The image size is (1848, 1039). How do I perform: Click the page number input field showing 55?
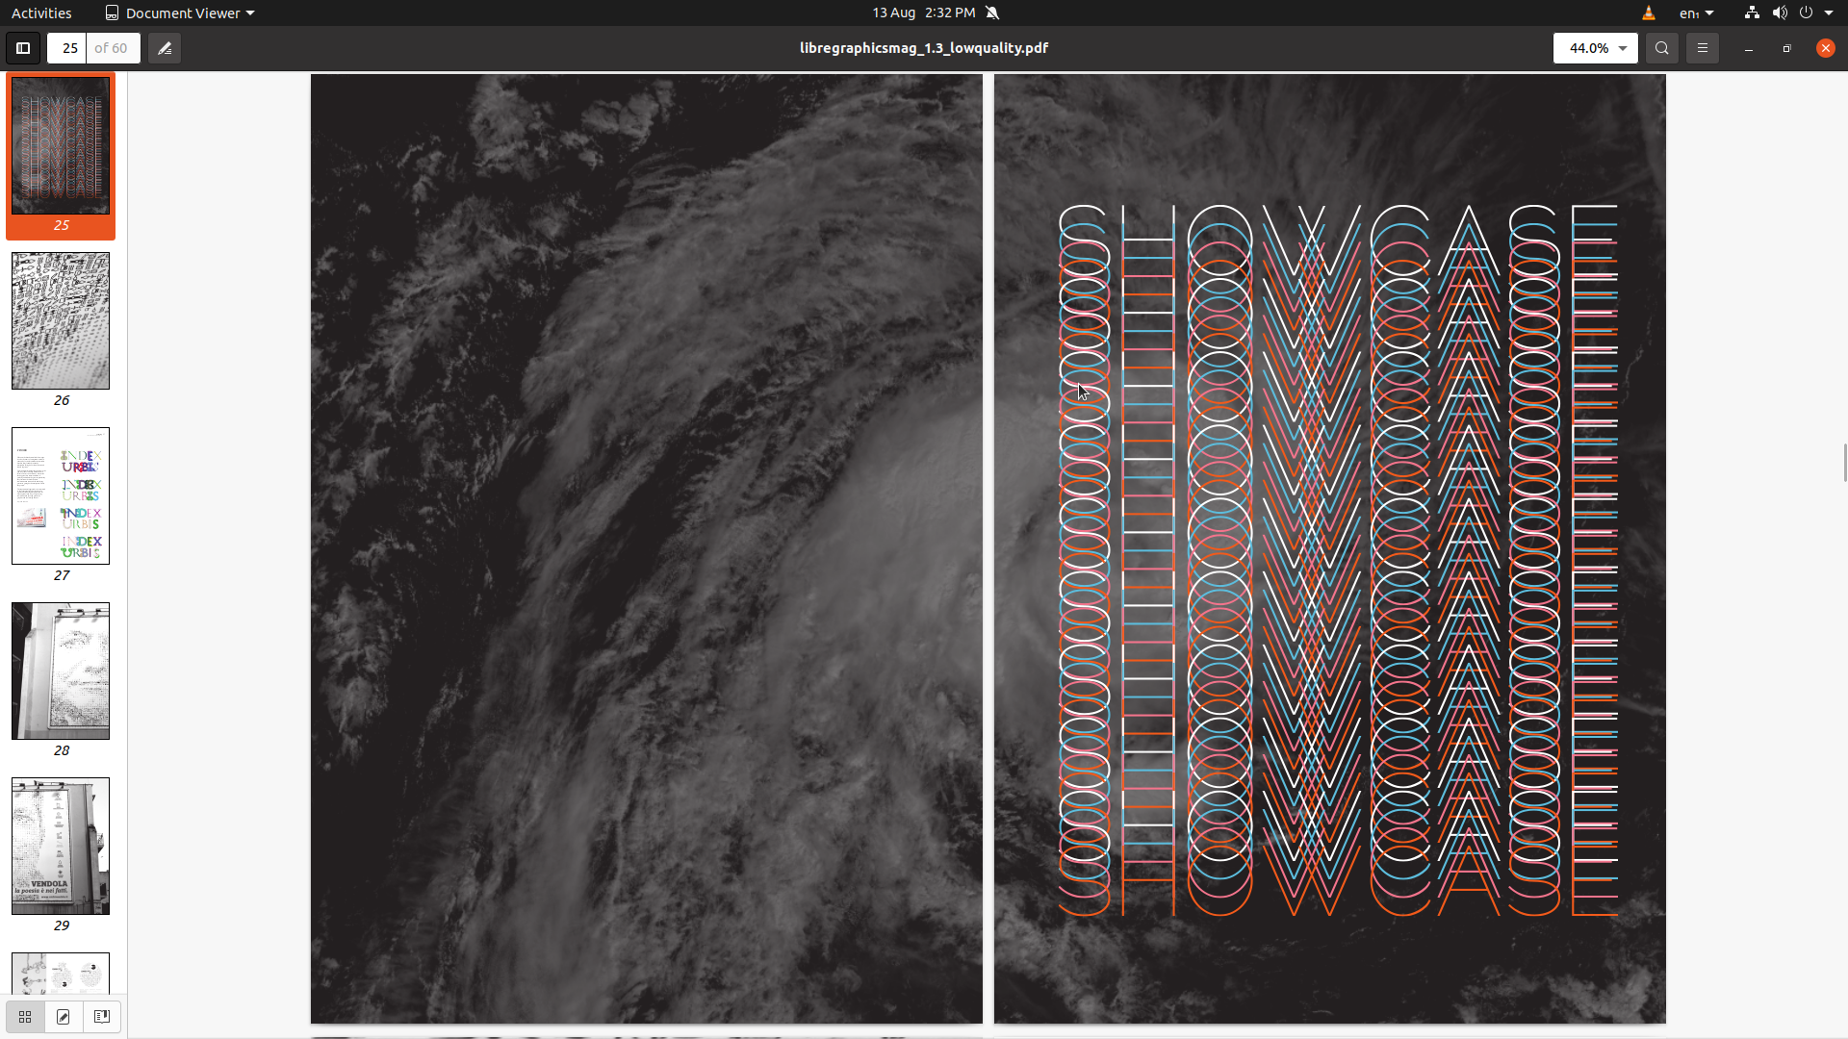tap(68, 47)
